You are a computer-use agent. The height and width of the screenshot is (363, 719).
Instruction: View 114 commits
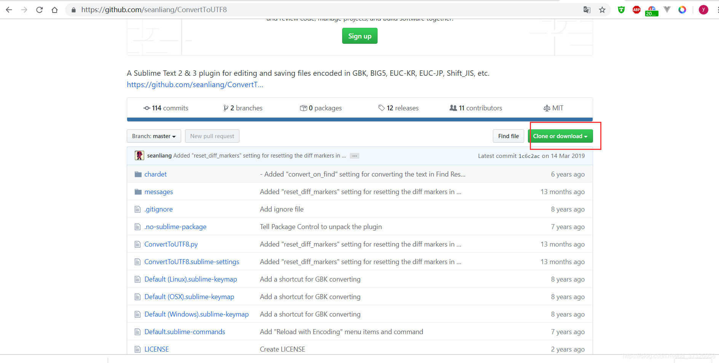click(166, 108)
